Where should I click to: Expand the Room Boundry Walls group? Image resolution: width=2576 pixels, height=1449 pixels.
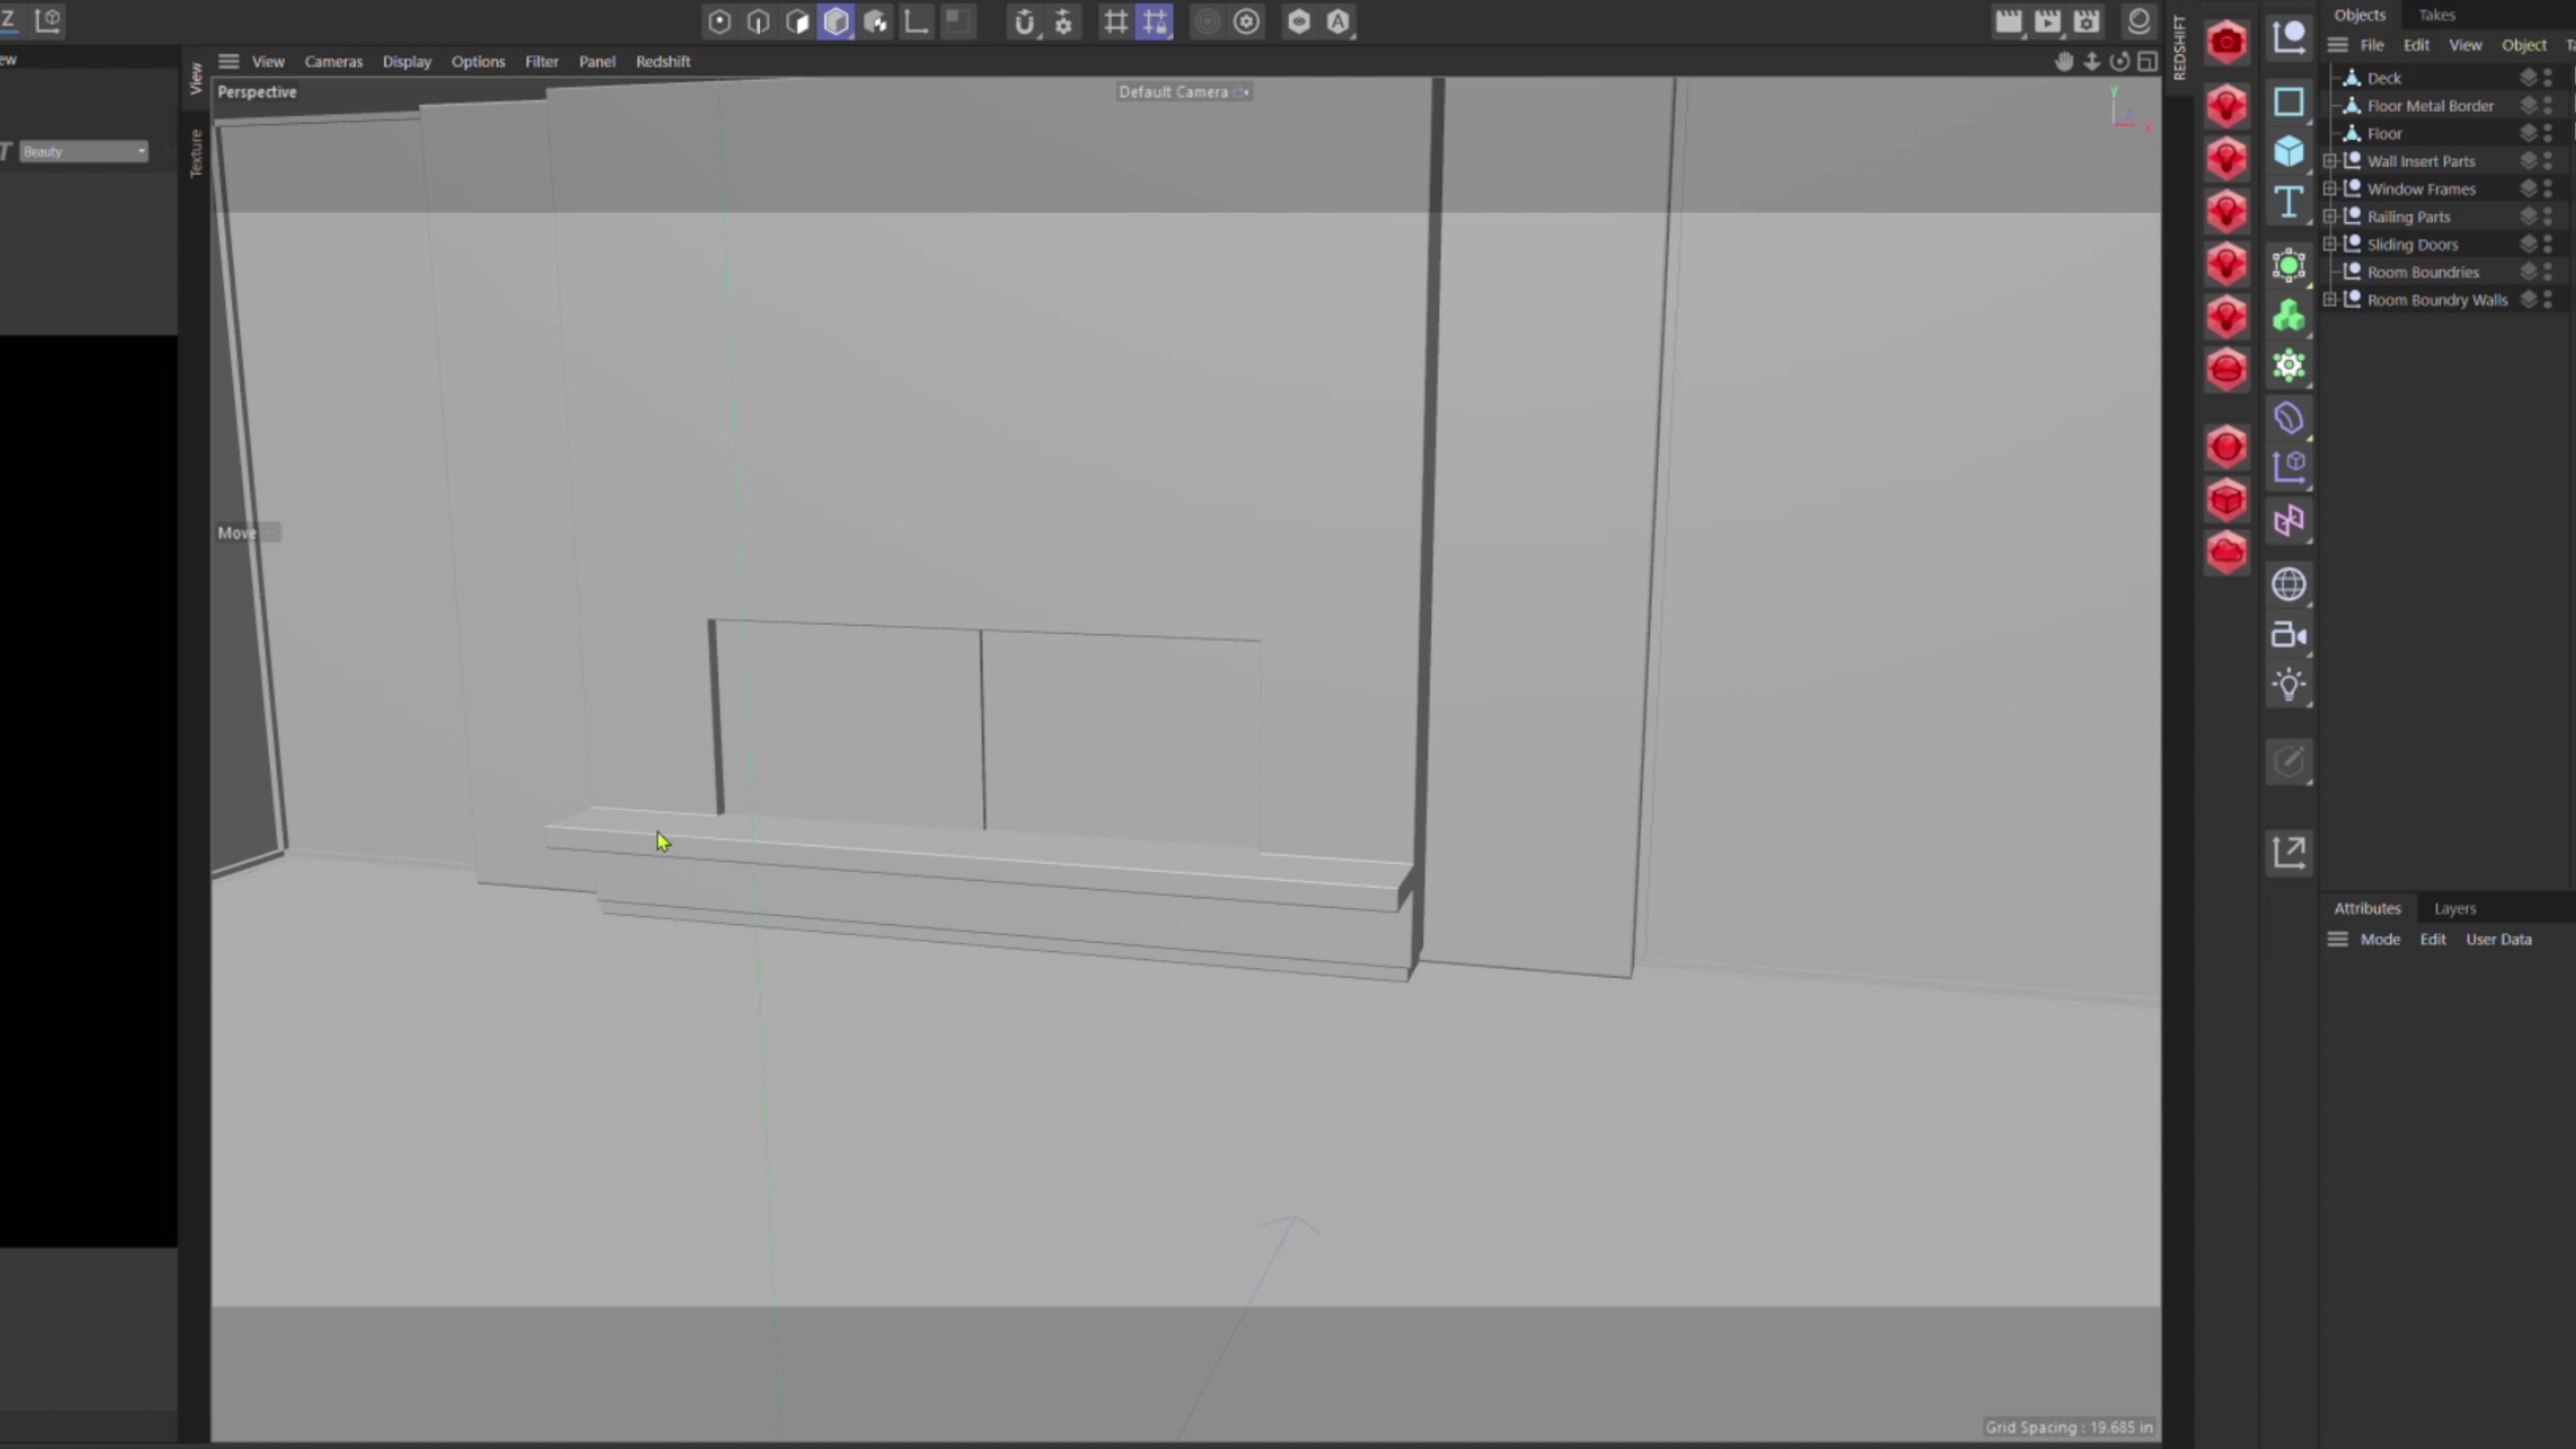pyautogui.click(x=2330, y=300)
